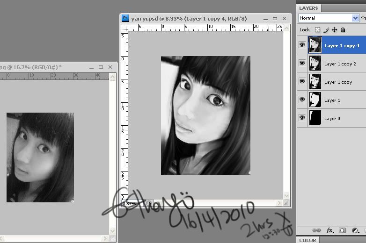This screenshot has height=243, width=366.
Task: Open the COLOR panel tab
Action: pos(307,240)
